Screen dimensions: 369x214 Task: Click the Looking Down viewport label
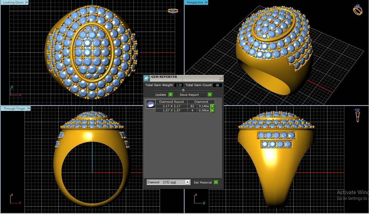(x=13, y=2)
